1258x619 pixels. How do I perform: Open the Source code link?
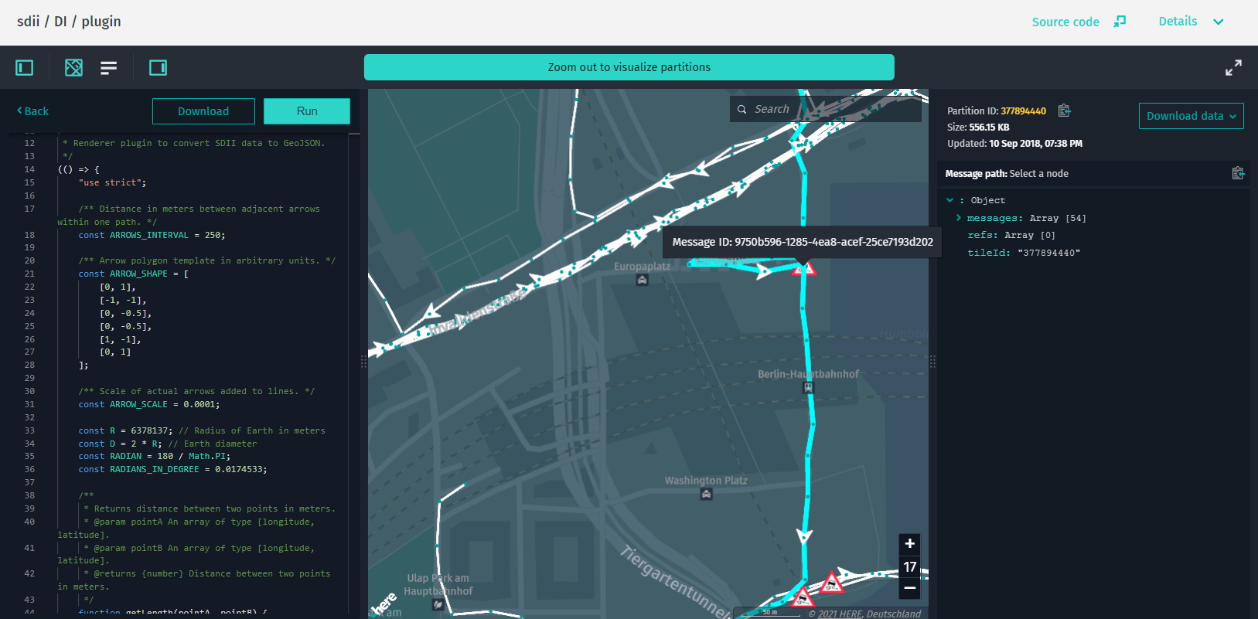1065,22
